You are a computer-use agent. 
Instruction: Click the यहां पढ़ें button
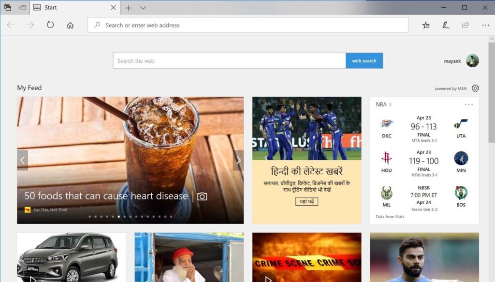coord(306,201)
